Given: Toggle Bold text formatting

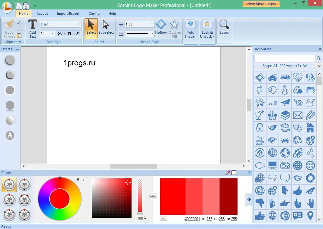Looking at the screenshot, I should tap(70, 34).
